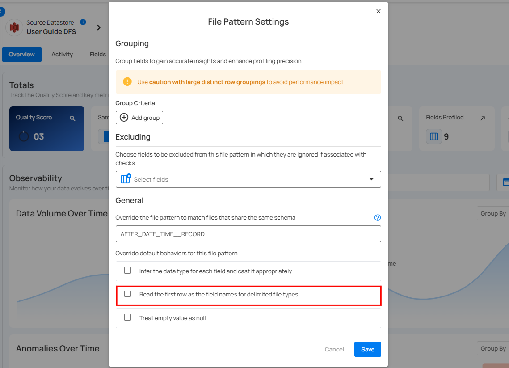Image resolution: width=509 pixels, height=368 pixels.
Task: Expand the breadcrumb chevron after User Guide DFS
Action: pos(98,28)
